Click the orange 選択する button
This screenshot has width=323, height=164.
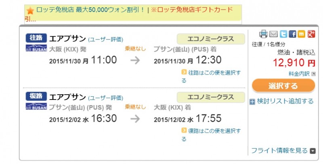click(x=283, y=85)
